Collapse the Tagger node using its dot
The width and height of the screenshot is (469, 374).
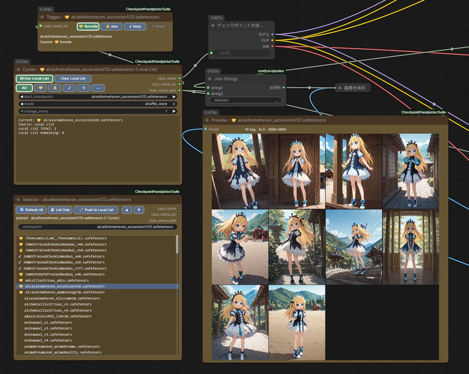pos(42,17)
